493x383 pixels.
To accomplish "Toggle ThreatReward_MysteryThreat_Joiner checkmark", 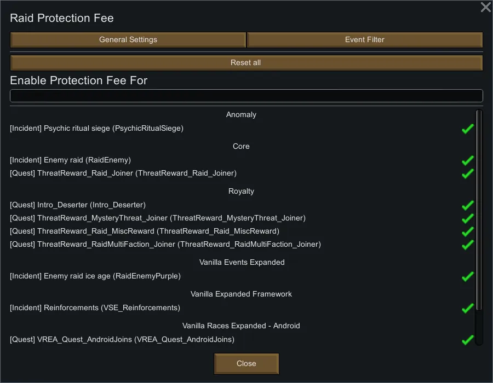I will coord(467,218).
